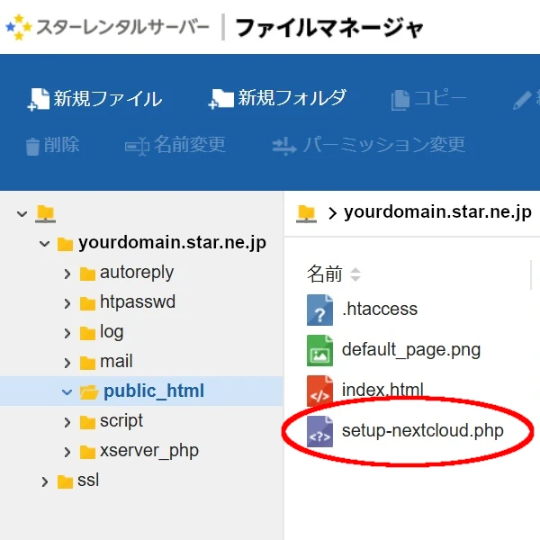Expand the script folder chevron
Viewport: 540px width, 540px height.
(x=67, y=423)
